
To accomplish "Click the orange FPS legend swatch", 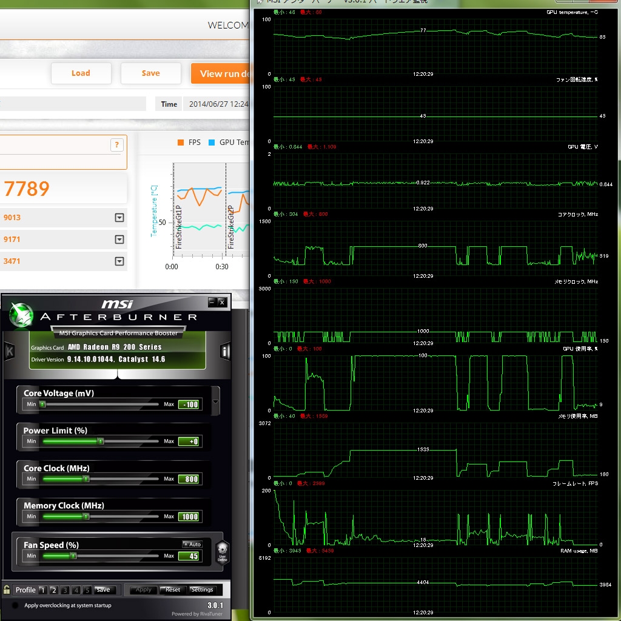I will click(181, 143).
